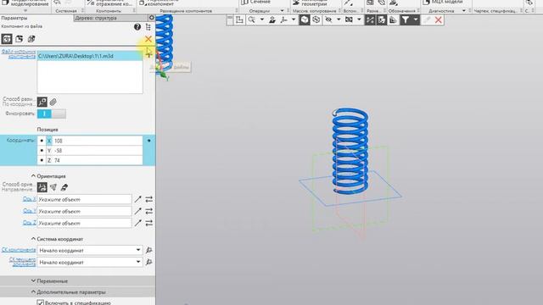The height and width of the screenshot is (305, 543).
Task: Click the 'Ось X' link
Action: (x=30, y=199)
